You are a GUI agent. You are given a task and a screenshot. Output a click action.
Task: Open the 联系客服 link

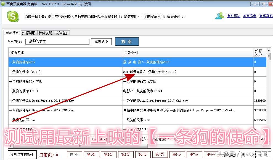pyautogui.click(x=266, y=16)
